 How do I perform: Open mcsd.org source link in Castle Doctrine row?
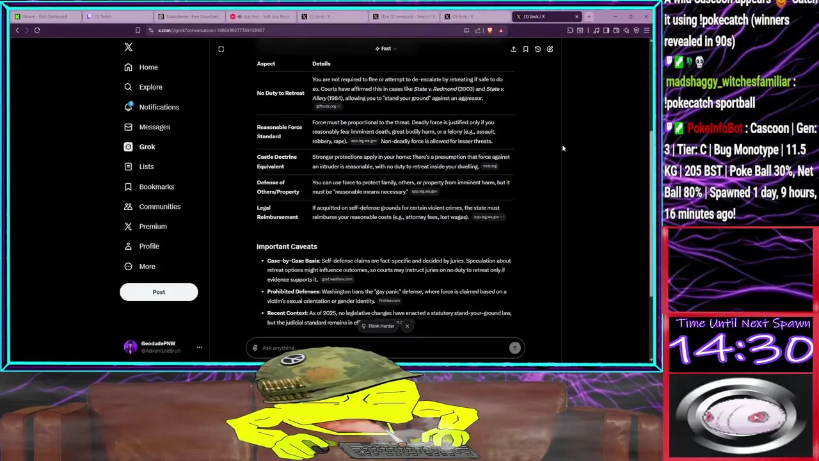tap(489, 166)
